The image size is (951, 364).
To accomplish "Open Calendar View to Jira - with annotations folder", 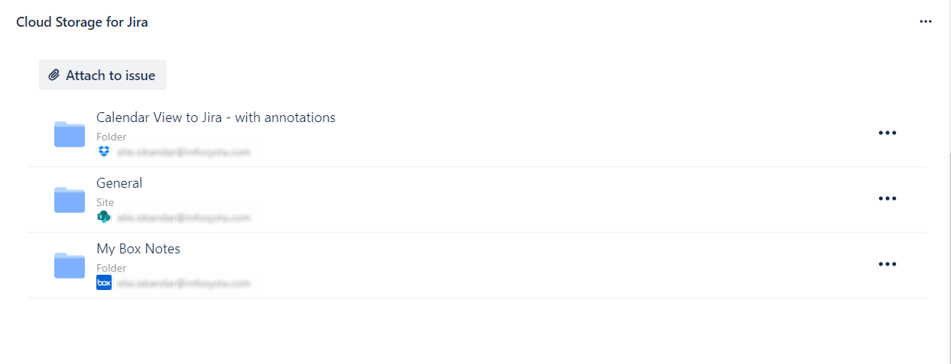I will (216, 118).
